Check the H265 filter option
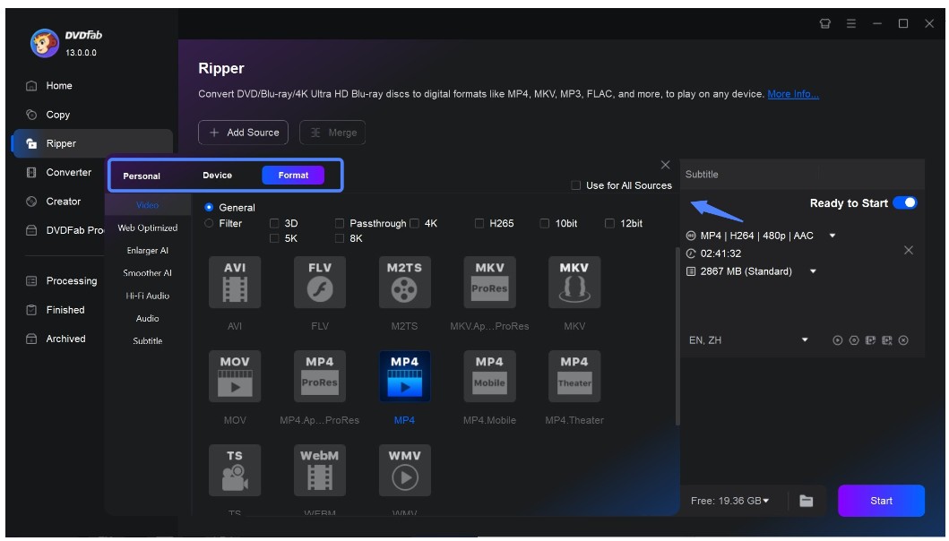 480,224
